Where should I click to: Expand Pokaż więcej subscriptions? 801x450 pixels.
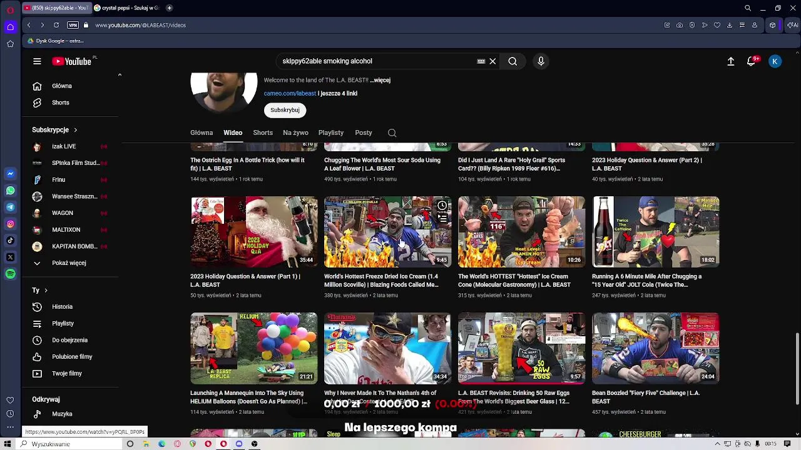click(69, 263)
